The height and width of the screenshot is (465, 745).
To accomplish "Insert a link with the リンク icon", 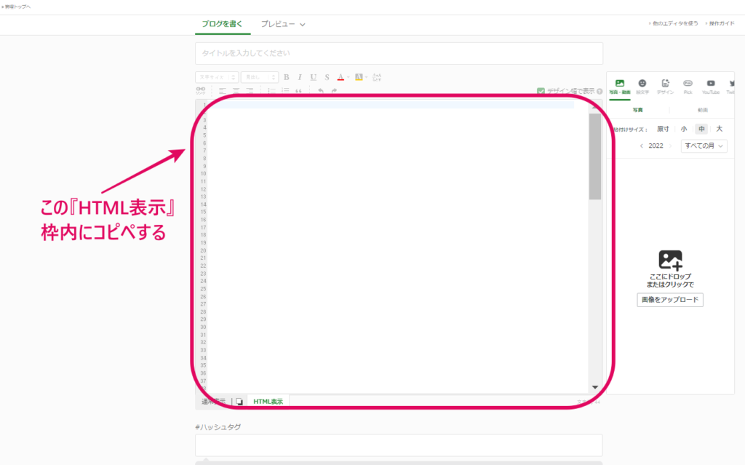I will (x=201, y=90).
